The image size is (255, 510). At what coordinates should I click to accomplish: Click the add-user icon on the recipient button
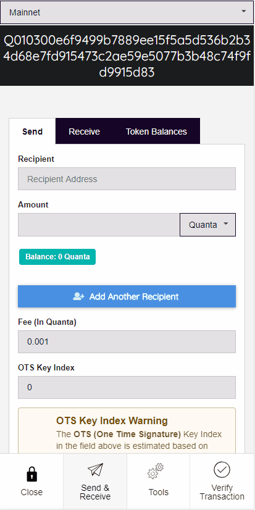[78, 296]
